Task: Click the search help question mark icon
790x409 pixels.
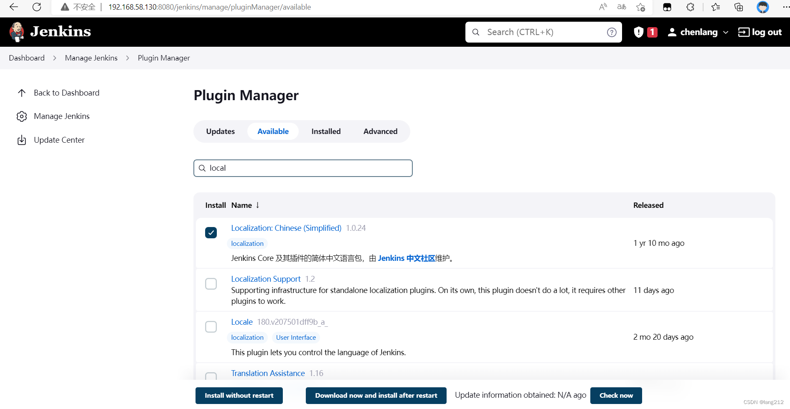Action: (612, 32)
